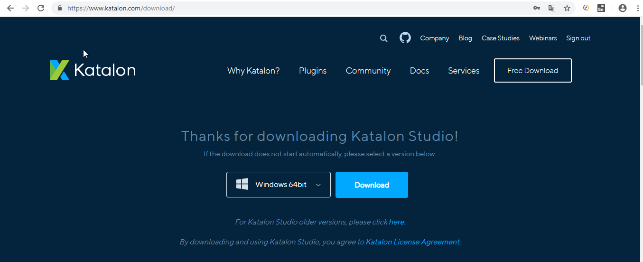643x262 pixels.
Task: Open the Chrome profile avatar icon
Action: [x=623, y=8]
